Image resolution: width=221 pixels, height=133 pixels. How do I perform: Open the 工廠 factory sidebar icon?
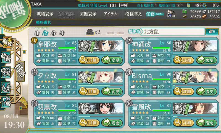coord(6,102)
